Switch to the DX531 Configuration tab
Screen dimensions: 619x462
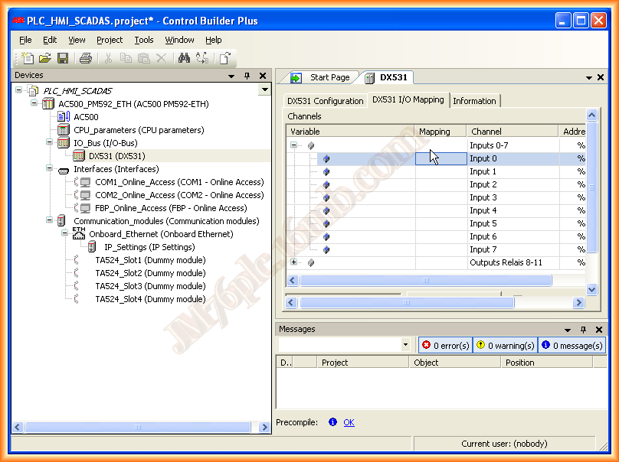pyautogui.click(x=325, y=101)
